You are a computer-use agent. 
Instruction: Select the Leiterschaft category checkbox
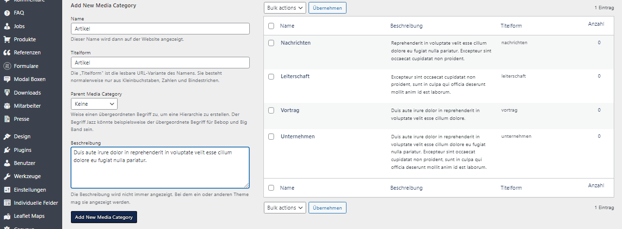271,76
